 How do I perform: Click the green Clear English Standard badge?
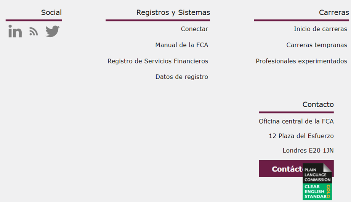coord(317,192)
